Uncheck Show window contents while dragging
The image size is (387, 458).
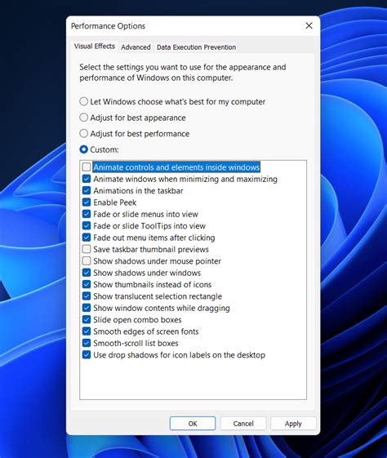point(87,308)
